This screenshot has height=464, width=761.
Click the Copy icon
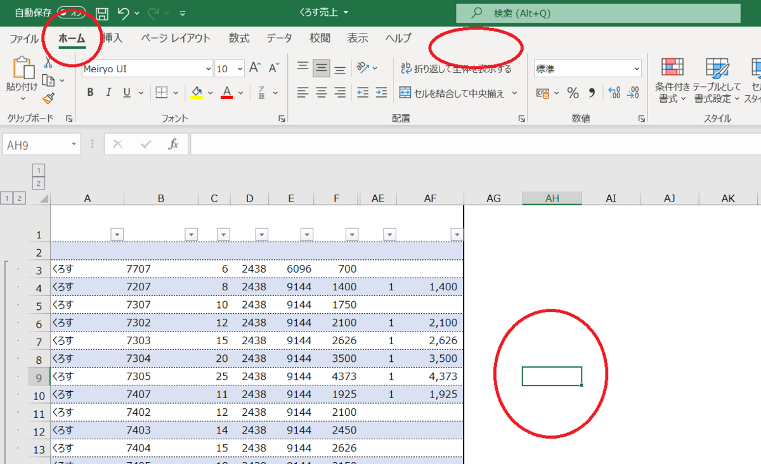tap(48, 81)
